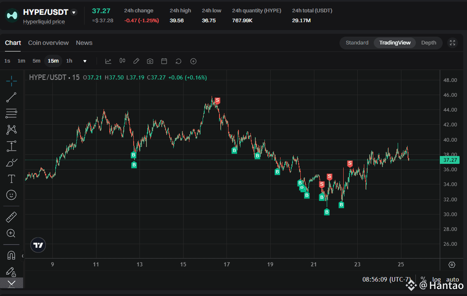
Task: Select the Text annotation tool
Action: [x=11, y=179]
